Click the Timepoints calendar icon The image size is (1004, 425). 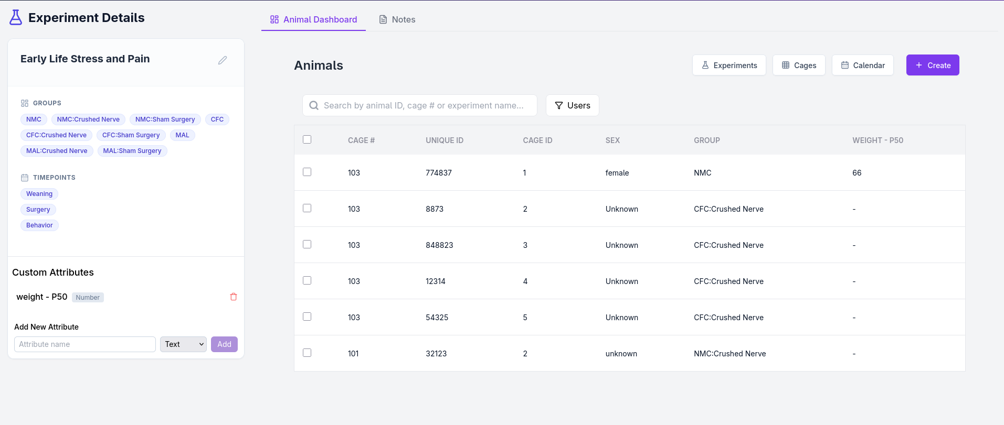pos(25,178)
